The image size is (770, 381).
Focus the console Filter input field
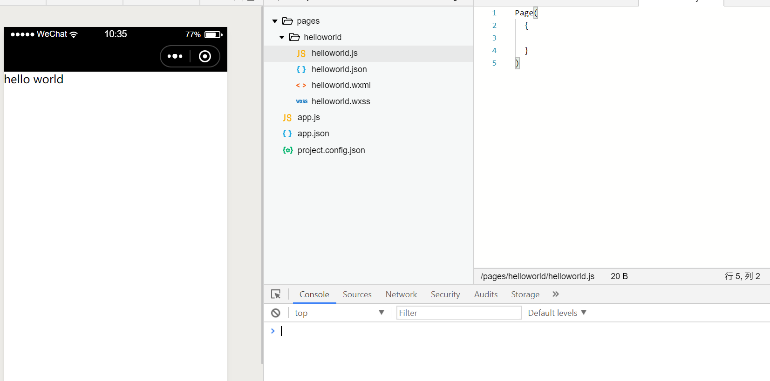click(x=459, y=313)
